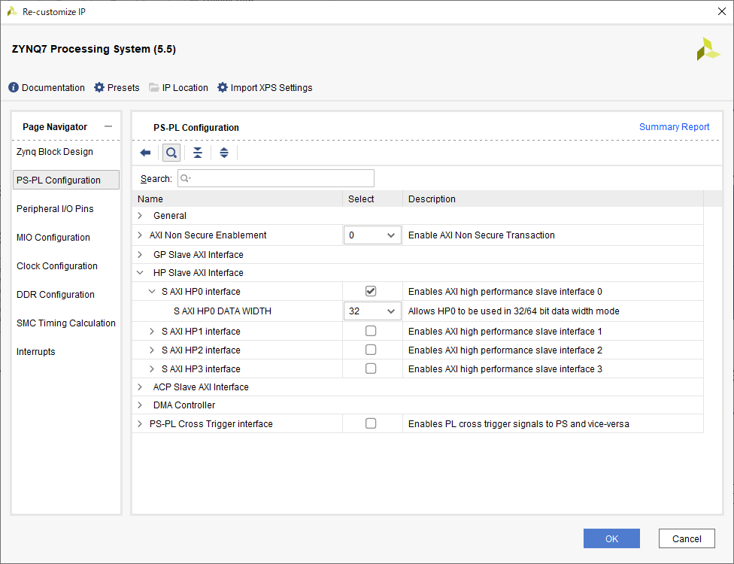
Task: Click Import XPS Settings gear icon
Action: click(x=223, y=87)
